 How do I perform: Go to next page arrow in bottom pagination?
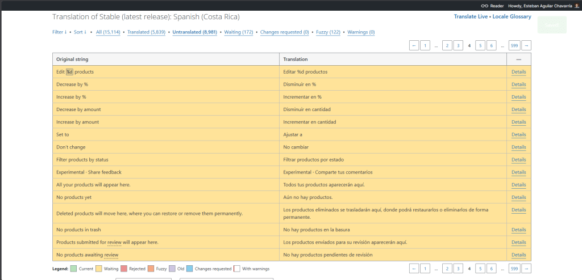[x=526, y=269]
